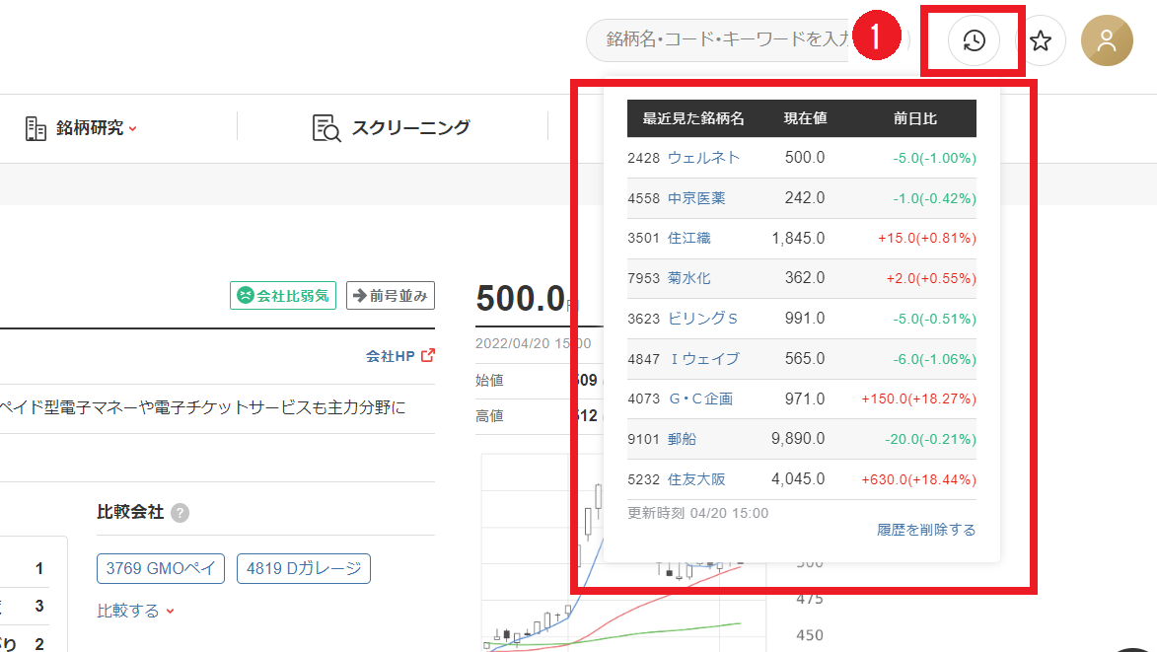This screenshot has width=1157, height=652.
Task: Click the 会社比弱気 badge
Action: (x=283, y=296)
